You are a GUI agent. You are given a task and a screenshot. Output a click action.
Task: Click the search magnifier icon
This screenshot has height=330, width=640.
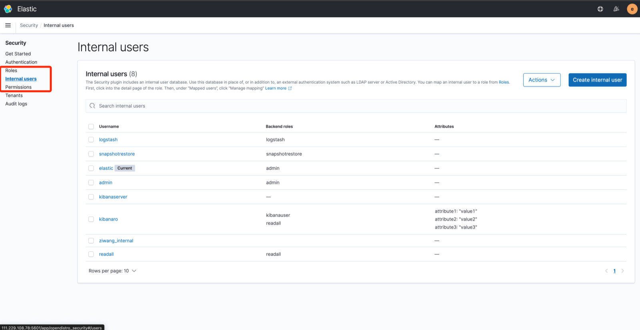tap(92, 106)
